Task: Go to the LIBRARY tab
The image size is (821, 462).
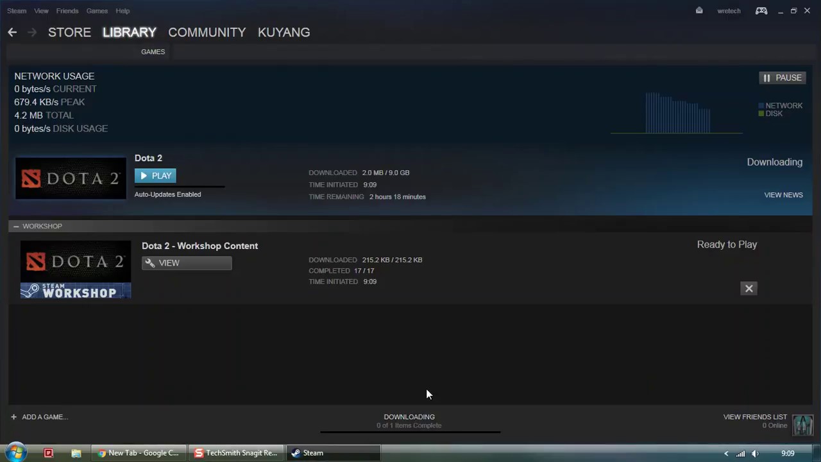Action: tap(129, 32)
